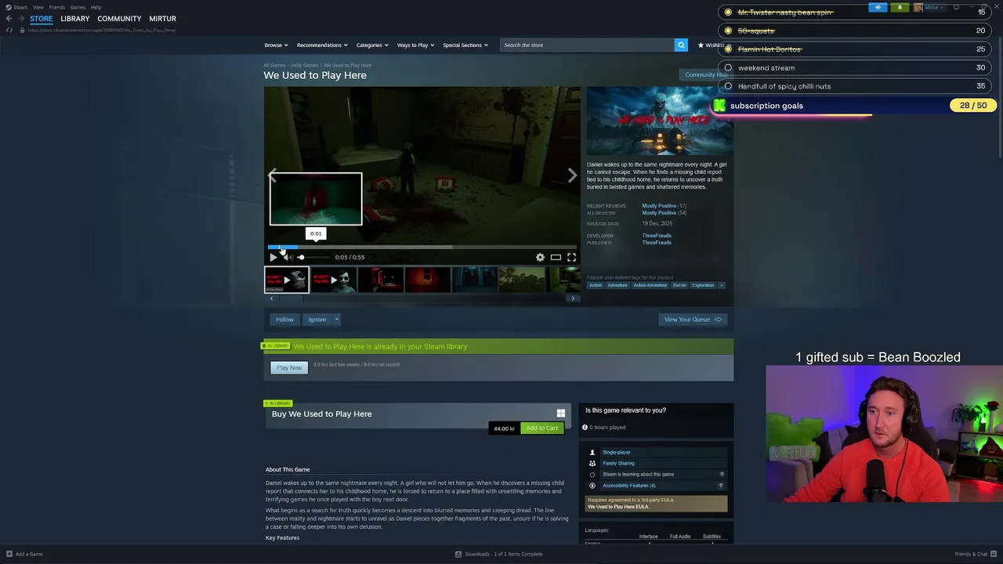Show previous media with left arrow overlay
The image size is (1003, 564).
pyautogui.click(x=273, y=175)
